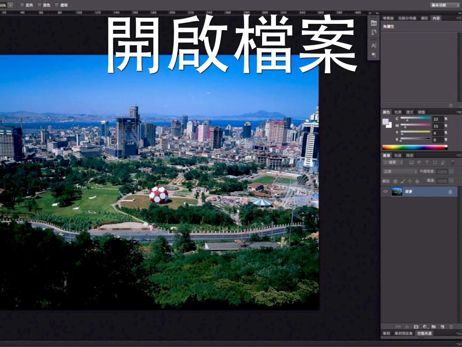The height and width of the screenshot is (347, 462).
Task: Open the 不透明度 opacity dropdown arrow
Action: point(451,172)
